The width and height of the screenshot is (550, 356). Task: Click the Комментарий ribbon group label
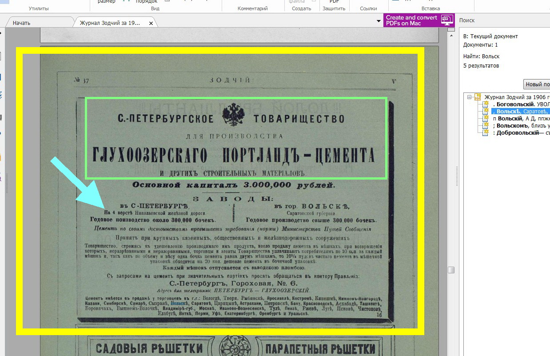[252, 8]
